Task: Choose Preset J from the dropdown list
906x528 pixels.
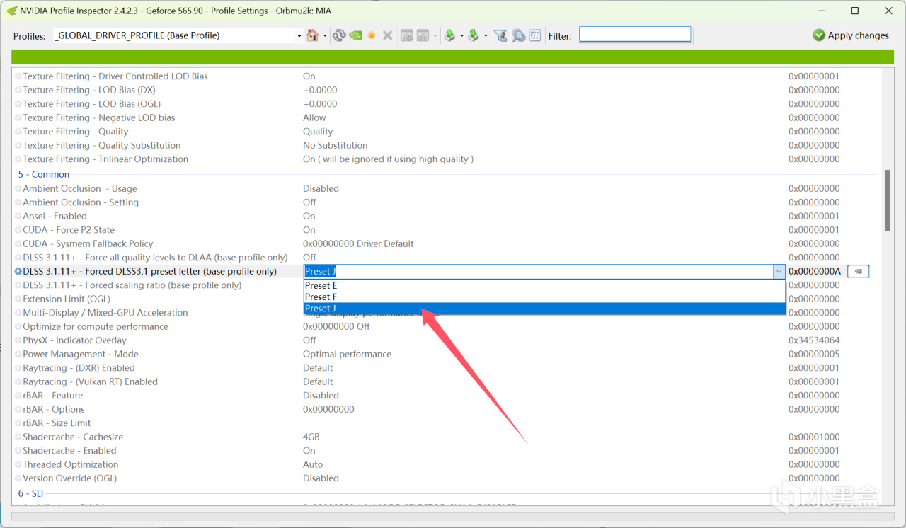Action: point(544,308)
